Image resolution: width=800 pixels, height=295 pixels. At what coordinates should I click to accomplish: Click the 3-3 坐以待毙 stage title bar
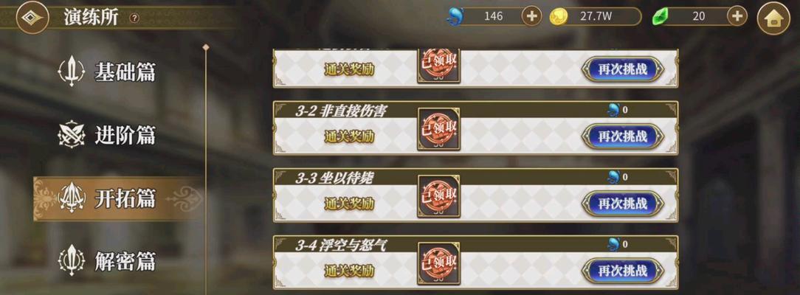coord(475,177)
